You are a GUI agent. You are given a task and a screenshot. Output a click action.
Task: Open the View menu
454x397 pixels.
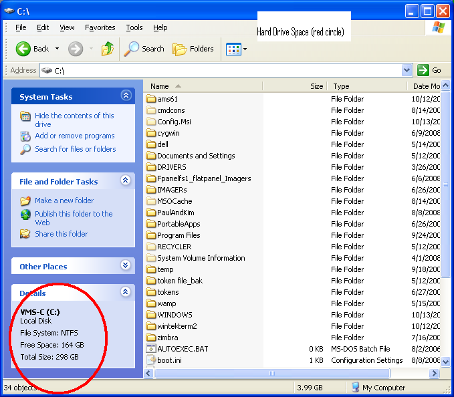coord(67,27)
